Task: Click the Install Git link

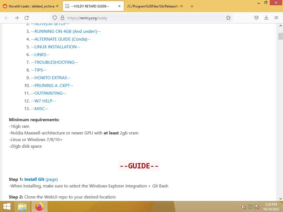Action: (x=34, y=179)
